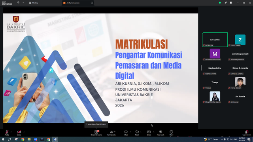Screen dimensions: 253x142
Task: Open Breakout rooms panel
Action: point(96,133)
